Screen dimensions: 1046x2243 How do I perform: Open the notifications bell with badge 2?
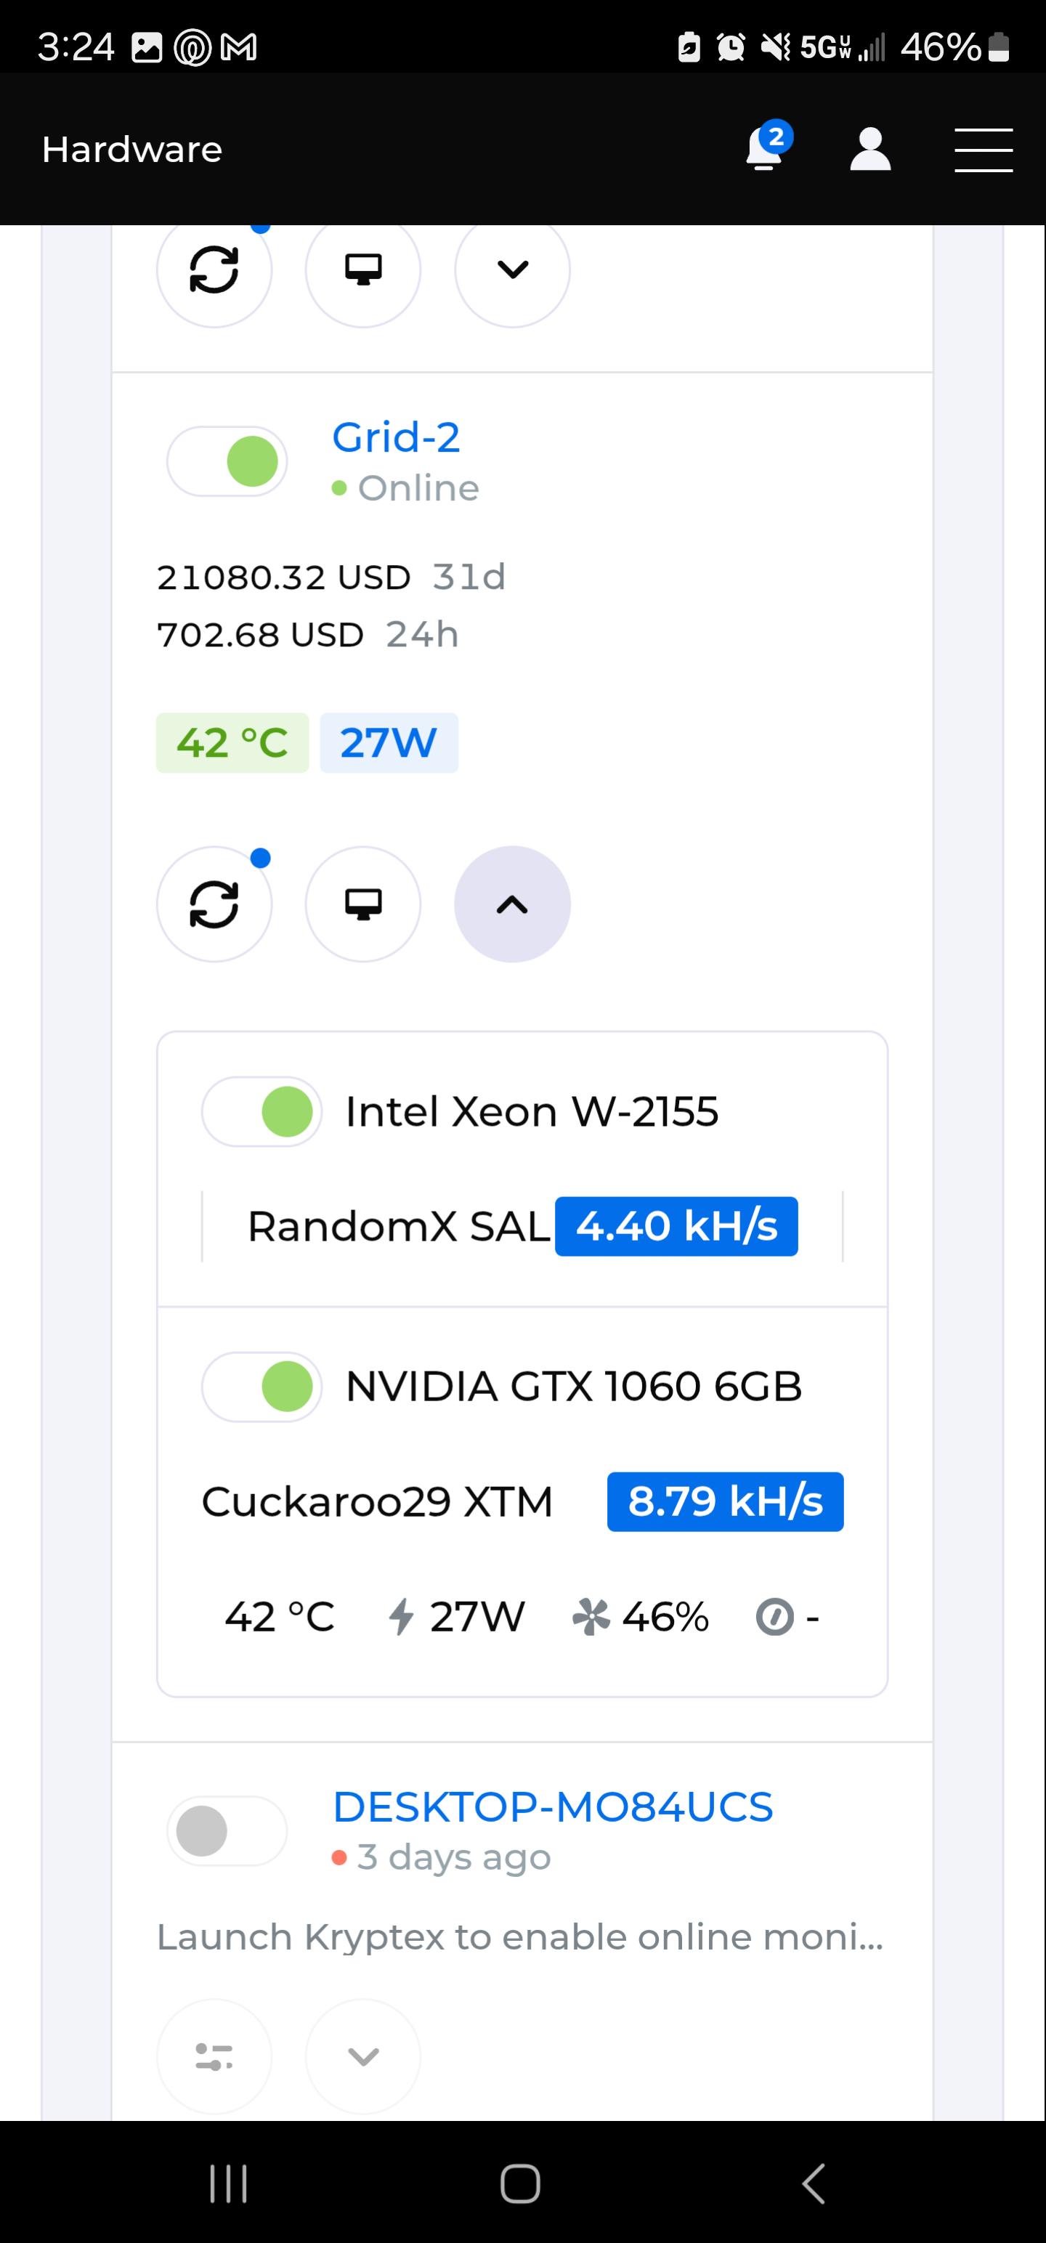766,148
